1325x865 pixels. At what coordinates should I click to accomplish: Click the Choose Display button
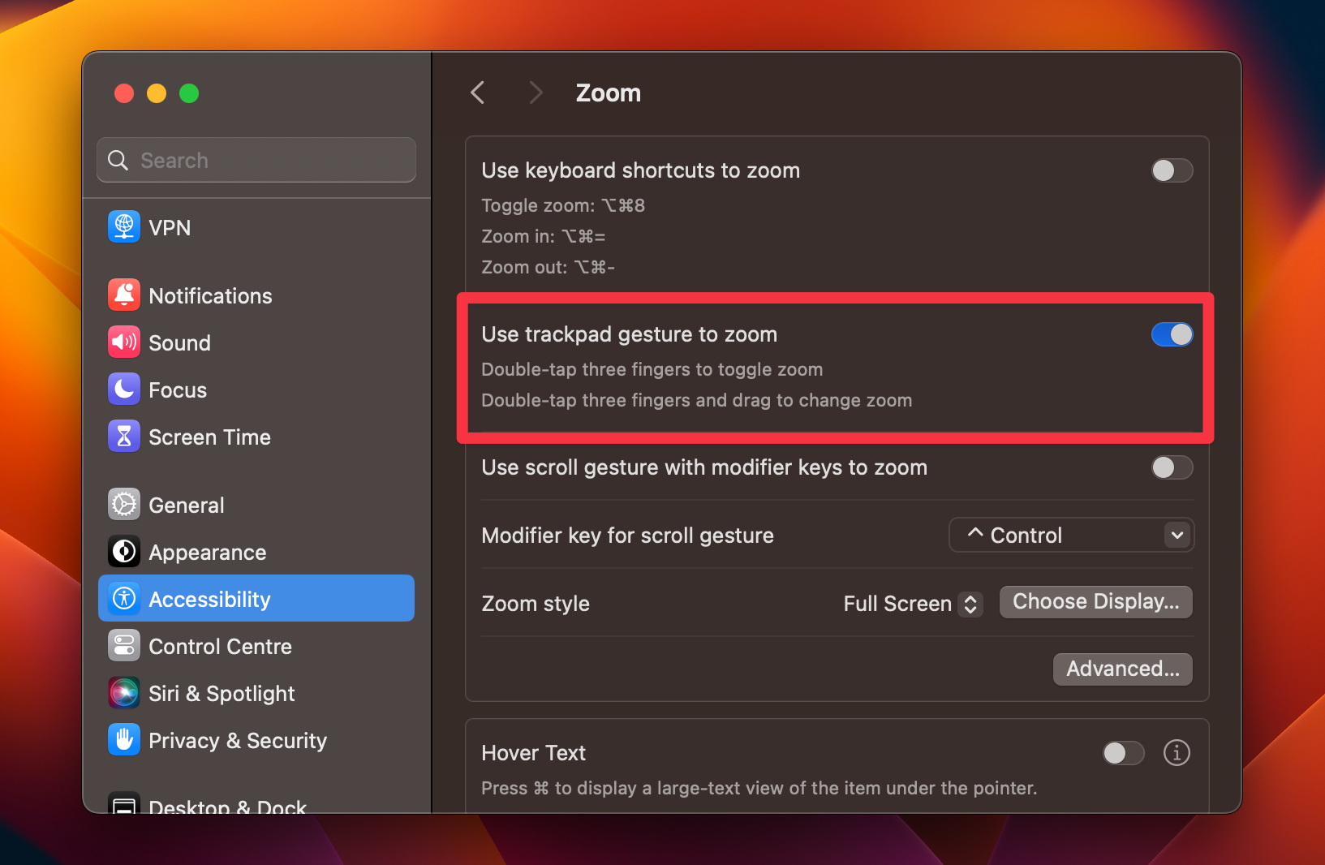tap(1095, 601)
